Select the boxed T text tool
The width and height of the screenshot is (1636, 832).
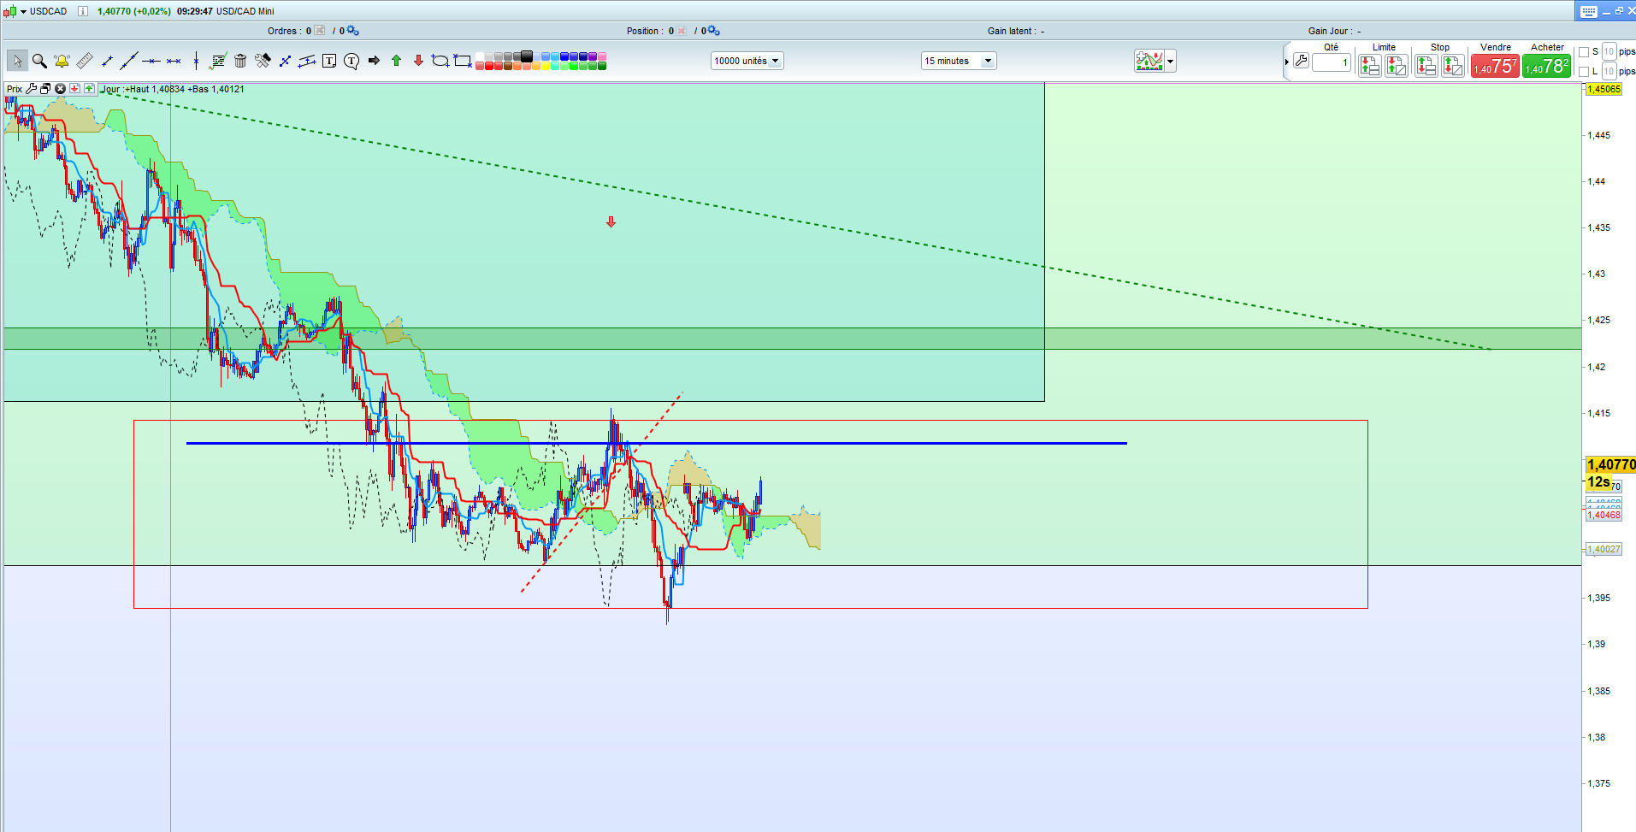329,61
